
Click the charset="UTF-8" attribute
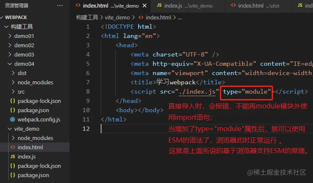(180, 54)
